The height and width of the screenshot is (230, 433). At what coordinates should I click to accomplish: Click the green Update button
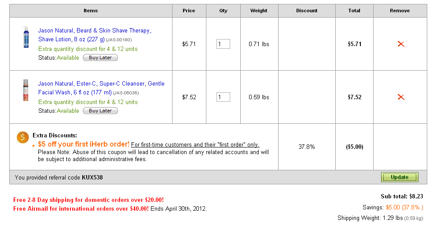[400, 177]
